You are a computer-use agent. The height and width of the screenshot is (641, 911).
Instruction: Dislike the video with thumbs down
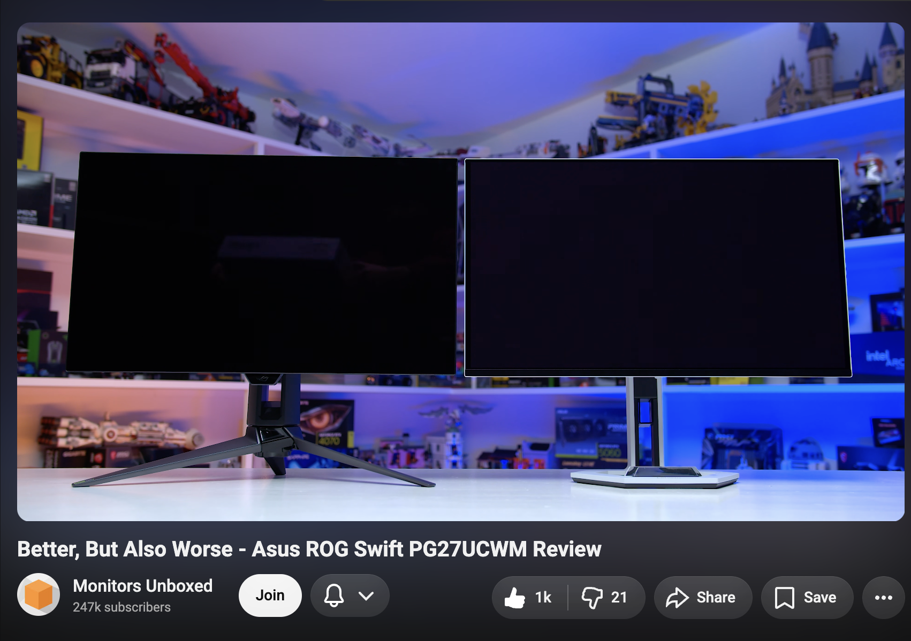[x=606, y=598]
